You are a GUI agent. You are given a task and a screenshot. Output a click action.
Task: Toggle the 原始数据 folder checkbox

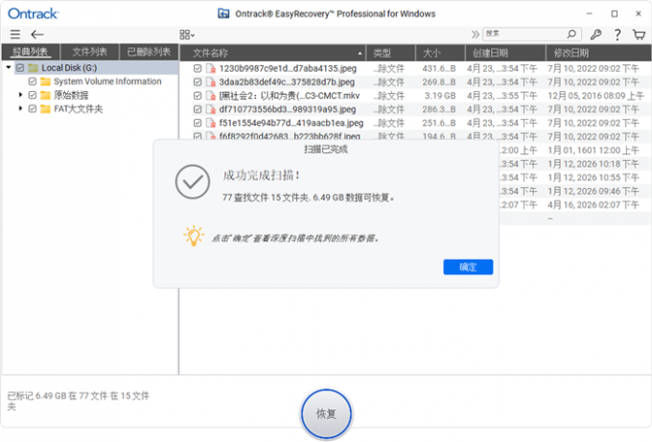(33, 95)
